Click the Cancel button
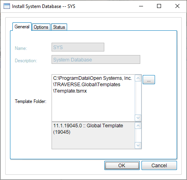This screenshot has width=187, height=180. [x=159, y=165]
